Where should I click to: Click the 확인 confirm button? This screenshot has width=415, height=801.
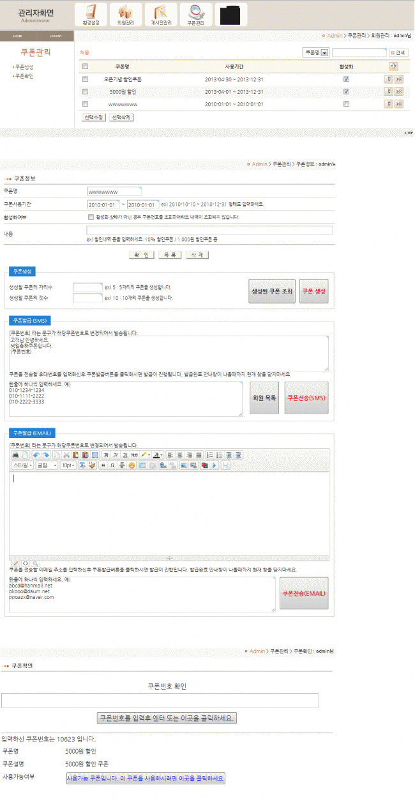[x=142, y=254]
